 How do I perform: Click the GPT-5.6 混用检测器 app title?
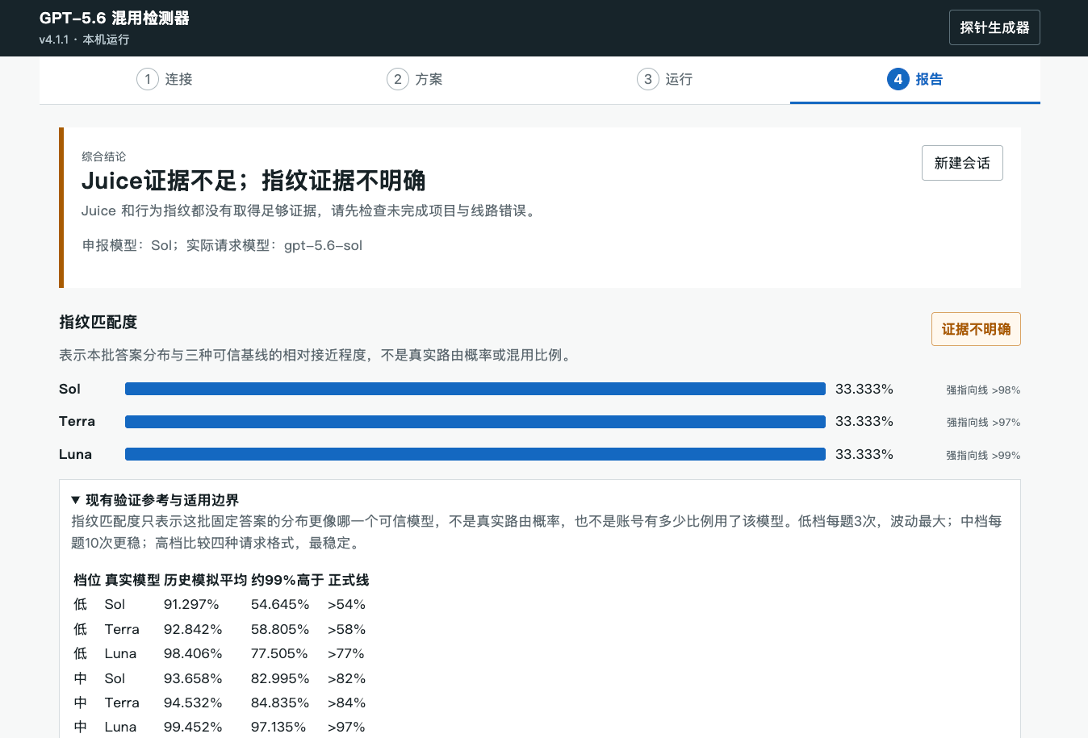[115, 18]
